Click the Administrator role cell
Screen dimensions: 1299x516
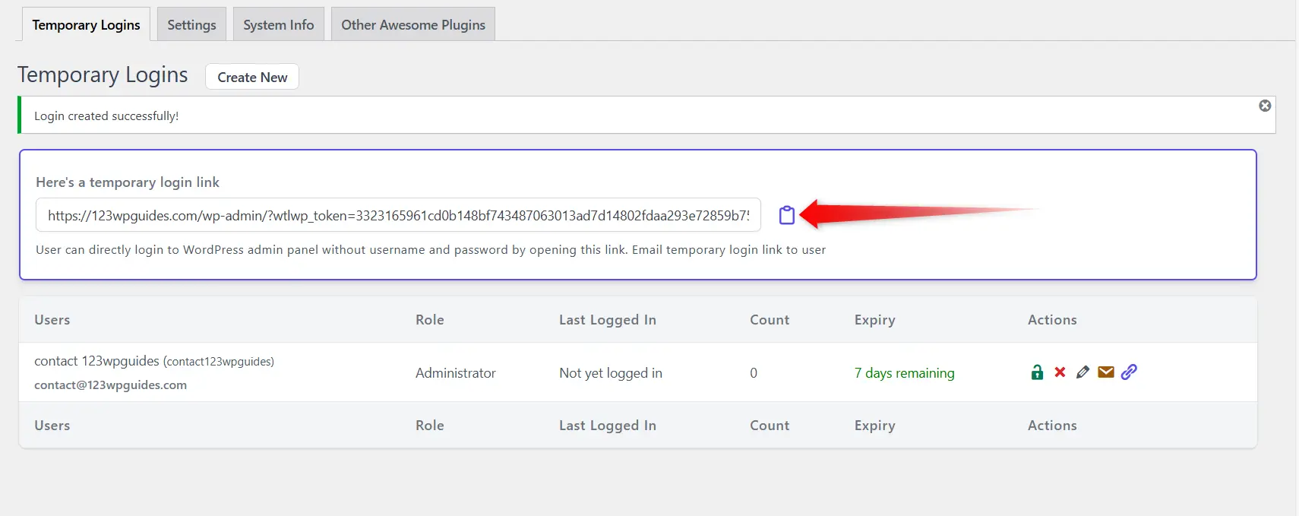(455, 373)
